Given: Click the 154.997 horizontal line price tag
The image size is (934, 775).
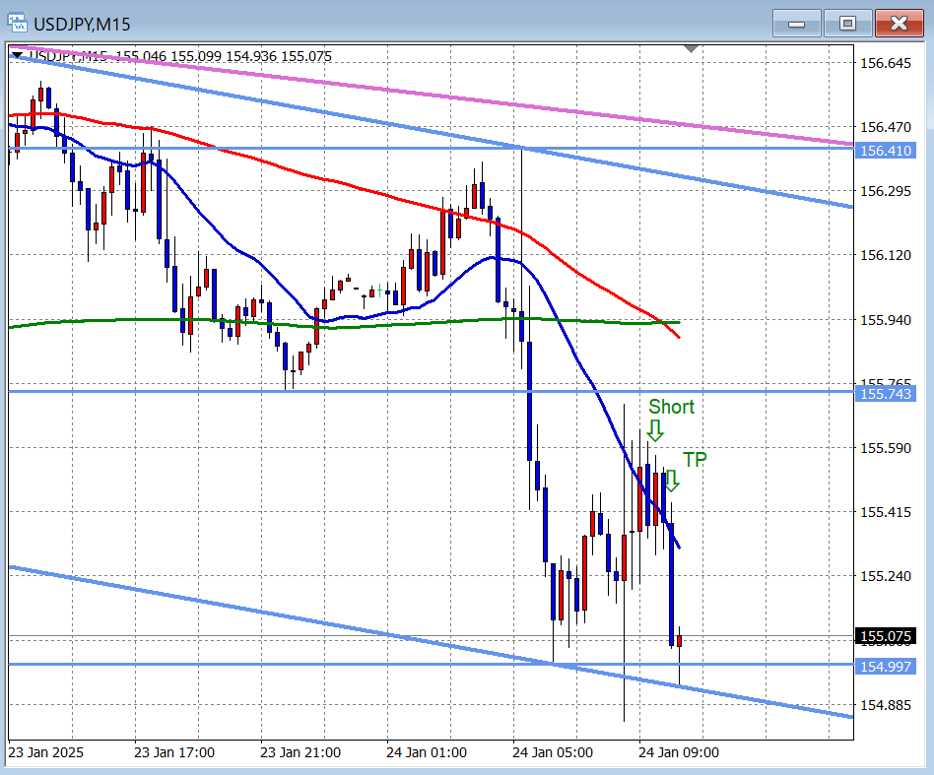Looking at the screenshot, I should [x=886, y=667].
